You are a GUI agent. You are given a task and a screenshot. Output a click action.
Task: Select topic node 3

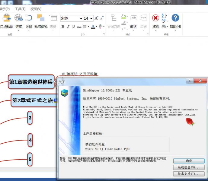click(30, 118)
